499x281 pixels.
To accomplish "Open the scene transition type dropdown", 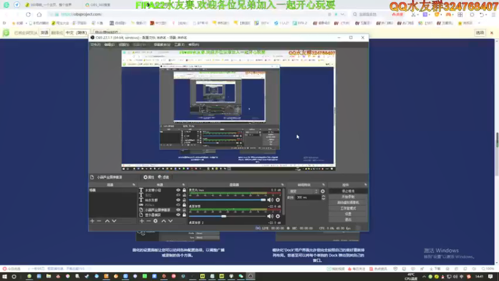I will tap(303, 191).
